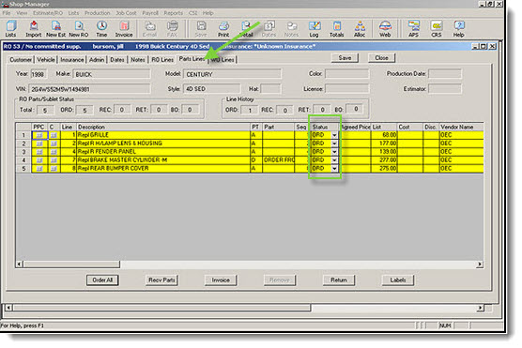Open the Help toolbar icon
522x348 pixels.
[458, 29]
